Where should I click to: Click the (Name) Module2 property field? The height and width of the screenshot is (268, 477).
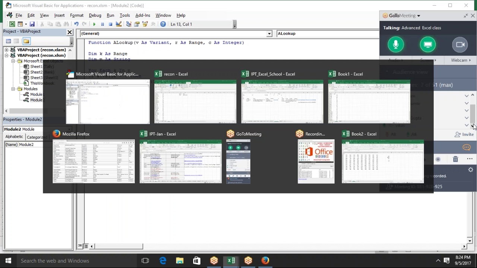pyautogui.click(x=38, y=144)
